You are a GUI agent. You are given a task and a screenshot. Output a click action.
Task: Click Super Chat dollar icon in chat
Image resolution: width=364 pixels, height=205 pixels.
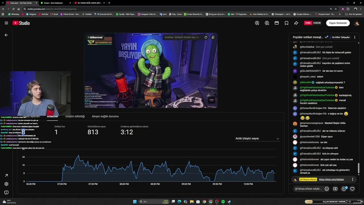tap(335, 188)
